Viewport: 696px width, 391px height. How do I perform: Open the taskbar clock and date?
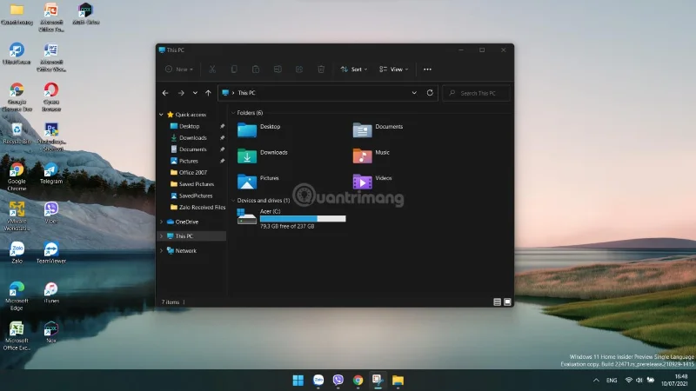tap(674, 380)
